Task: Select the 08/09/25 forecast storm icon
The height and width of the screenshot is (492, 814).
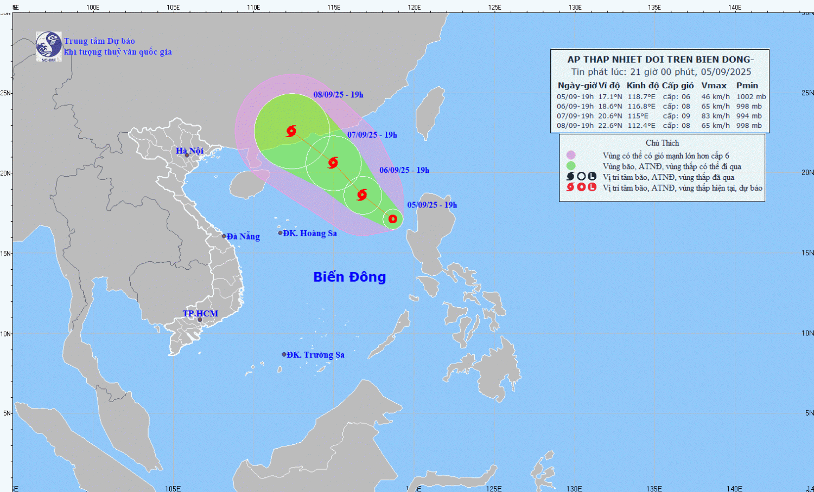Action: pos(291,131)
